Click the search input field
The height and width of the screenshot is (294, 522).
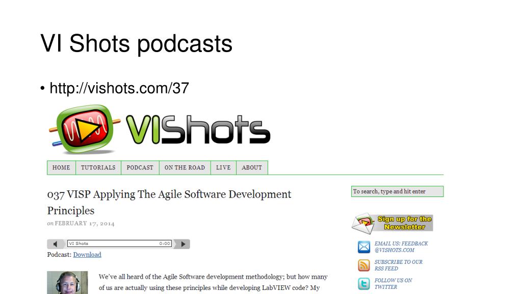[x=397, y=191]
